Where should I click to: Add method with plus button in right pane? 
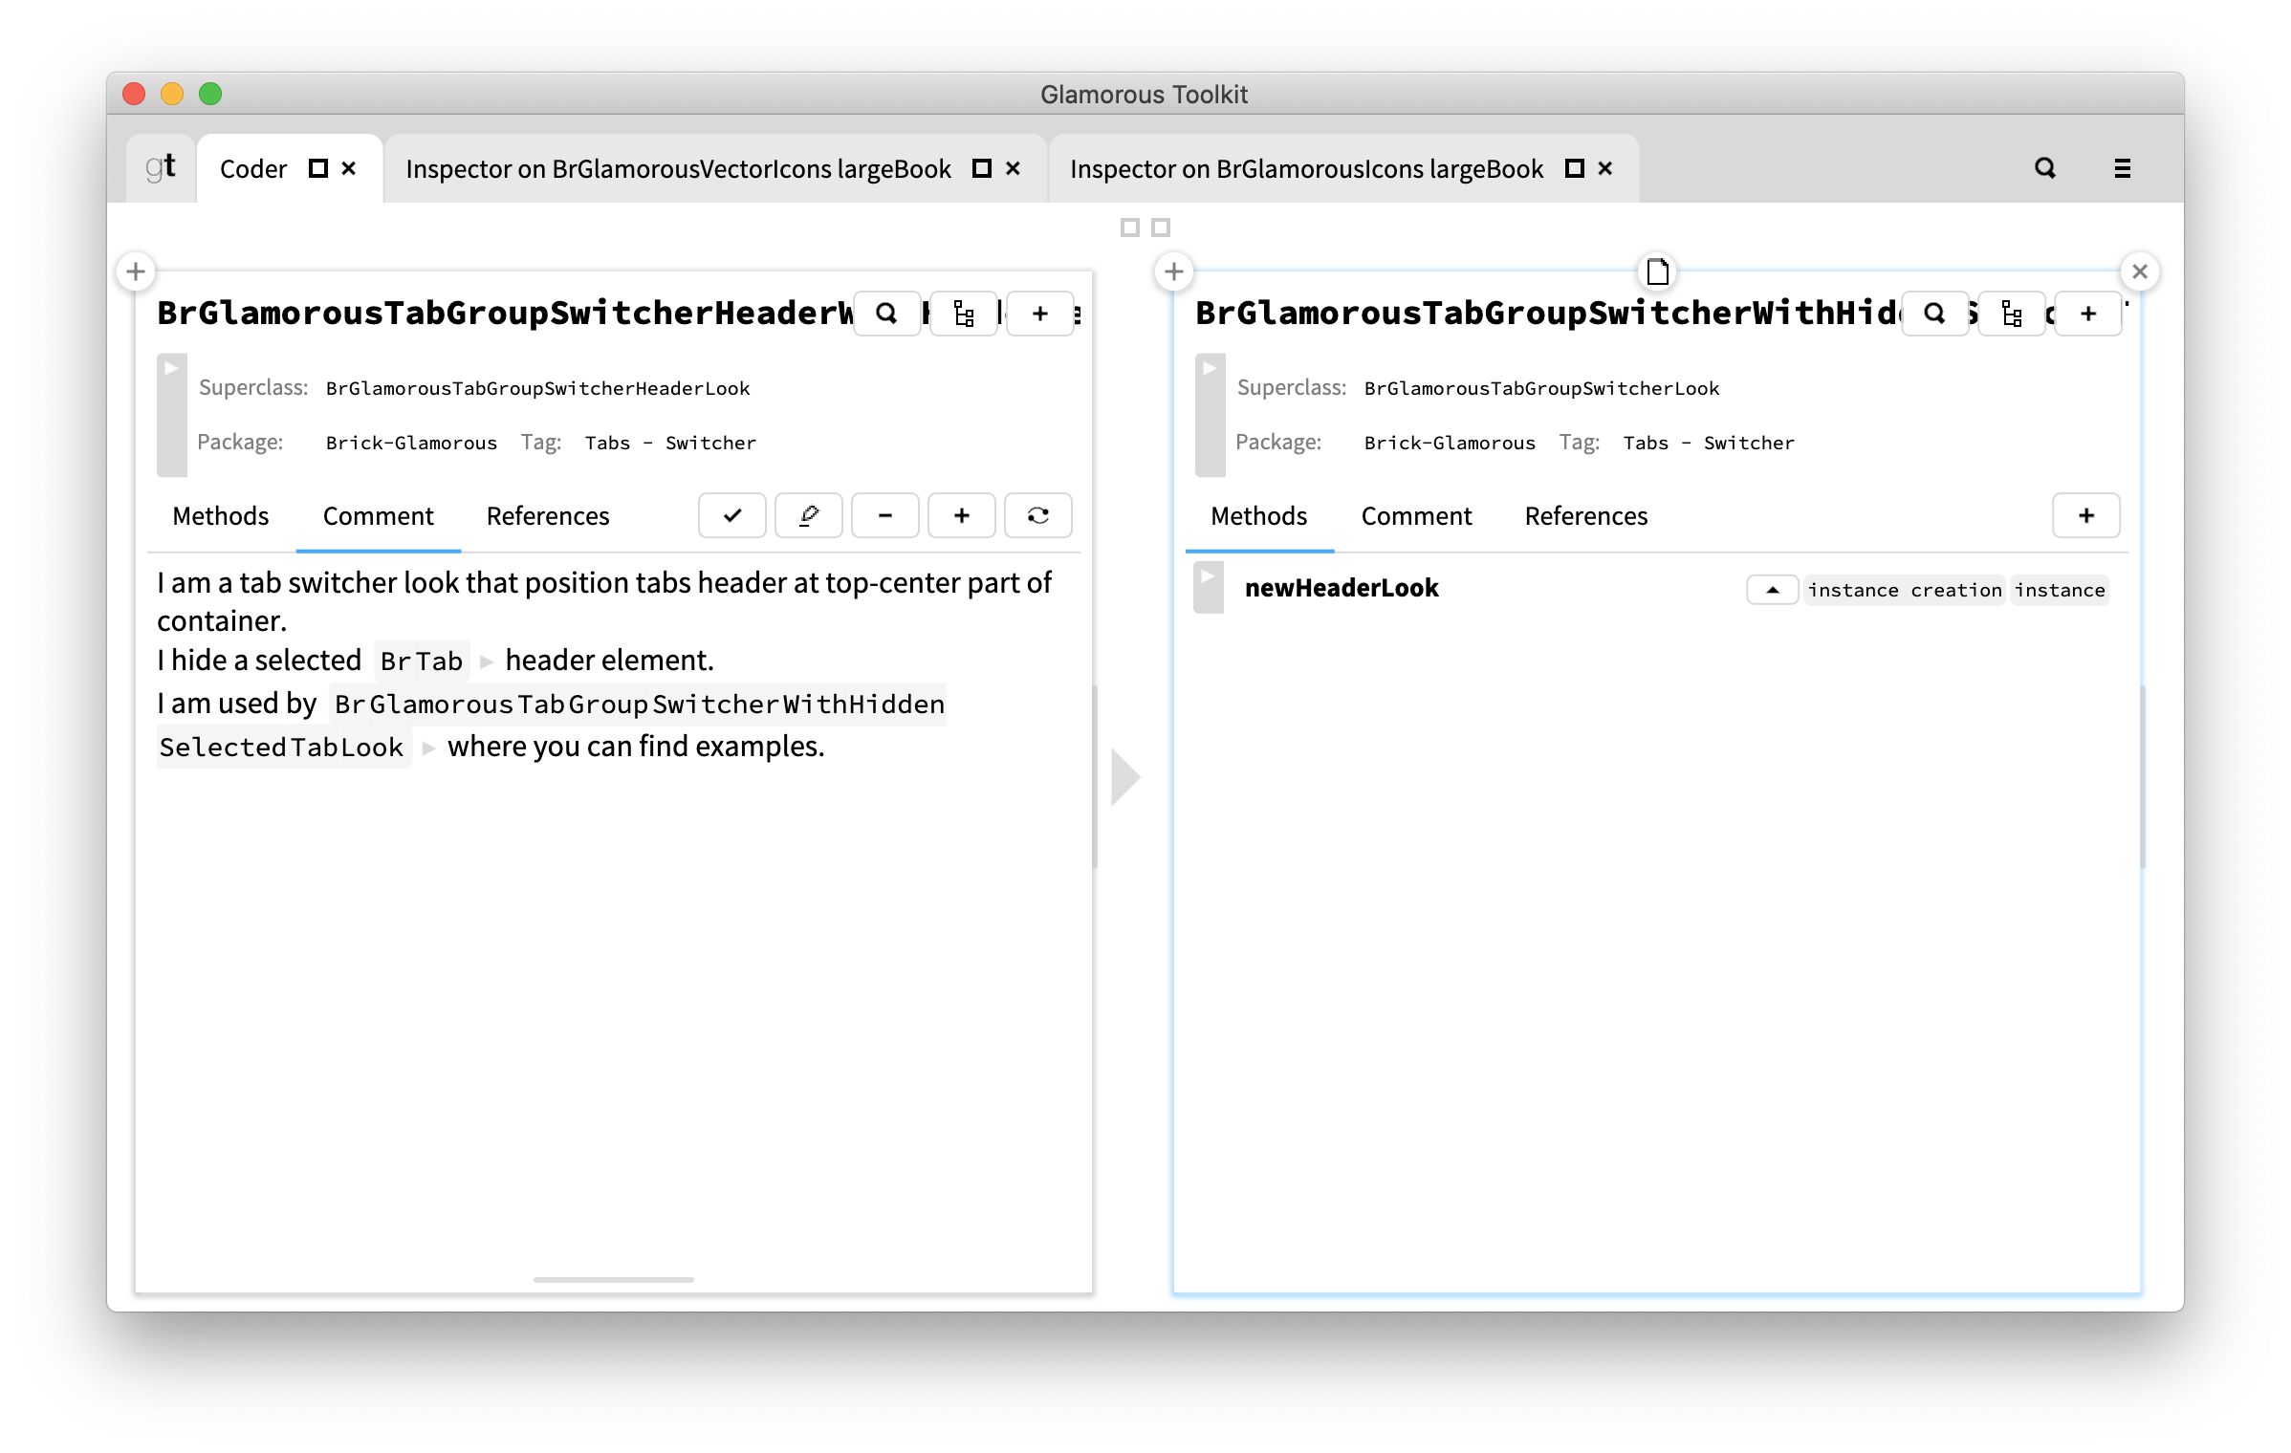(2086, 516)
